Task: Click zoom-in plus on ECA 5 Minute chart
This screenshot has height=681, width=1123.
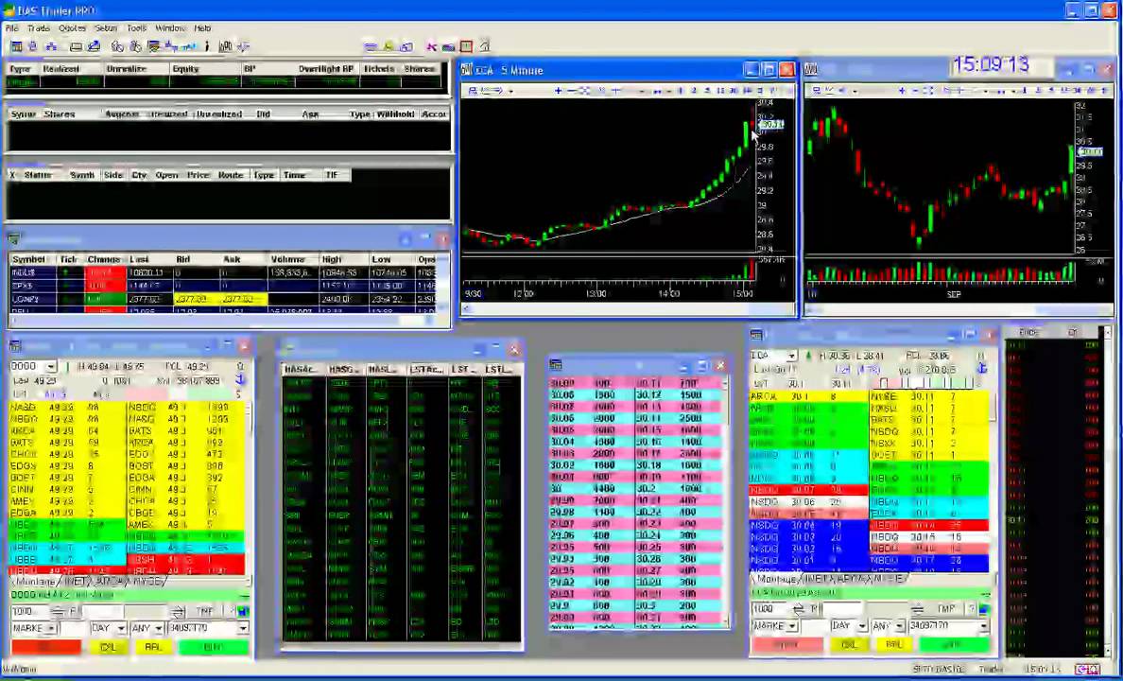Action: click(558, 90)
